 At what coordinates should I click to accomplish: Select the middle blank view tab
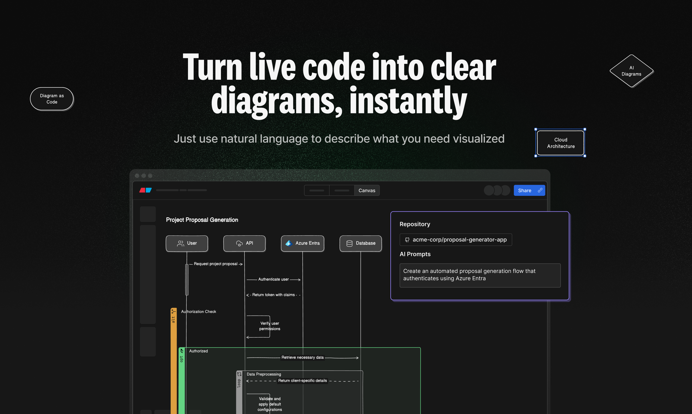342,190
